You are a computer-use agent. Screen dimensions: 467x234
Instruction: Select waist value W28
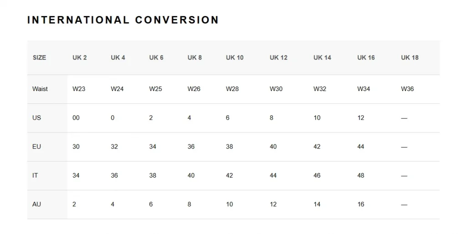point(232,89)
